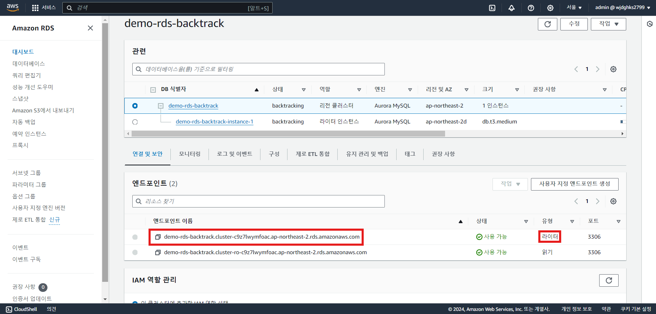Go to 대시보드 in sidebar

[23, 52]
